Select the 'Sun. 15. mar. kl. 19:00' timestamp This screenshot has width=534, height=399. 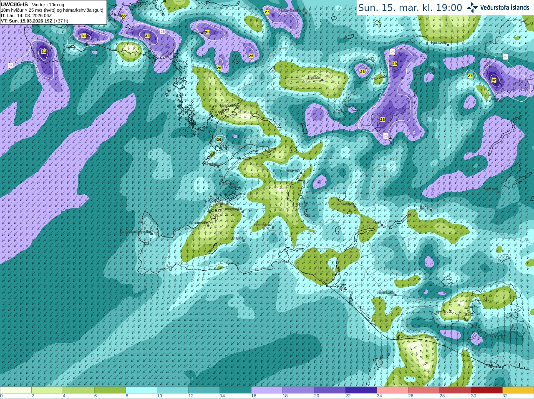pyautogui.click(x=410, y=7)
